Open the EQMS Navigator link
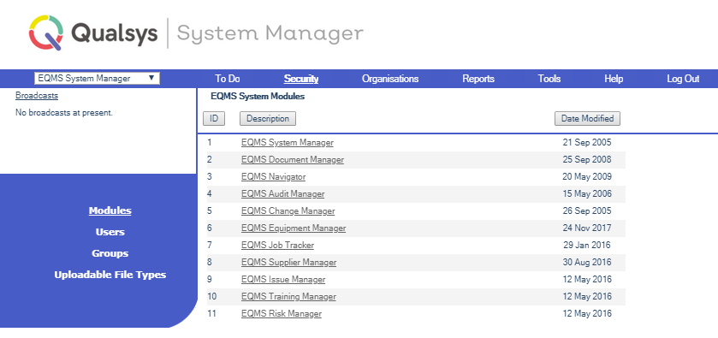The height and width of the screenshot is (338, 718). tap(273, 177)
